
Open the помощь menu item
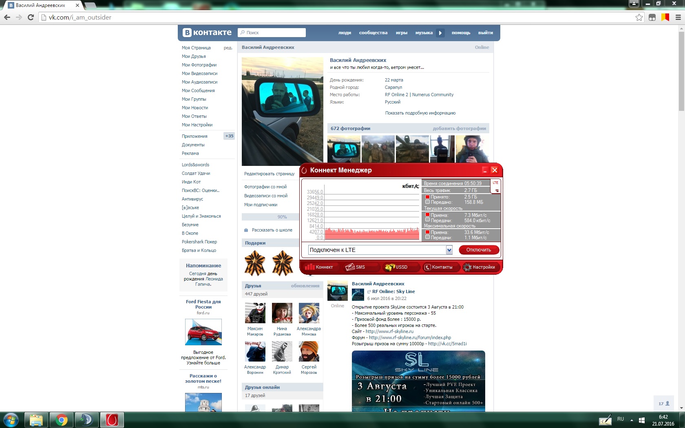coord(461,33)
